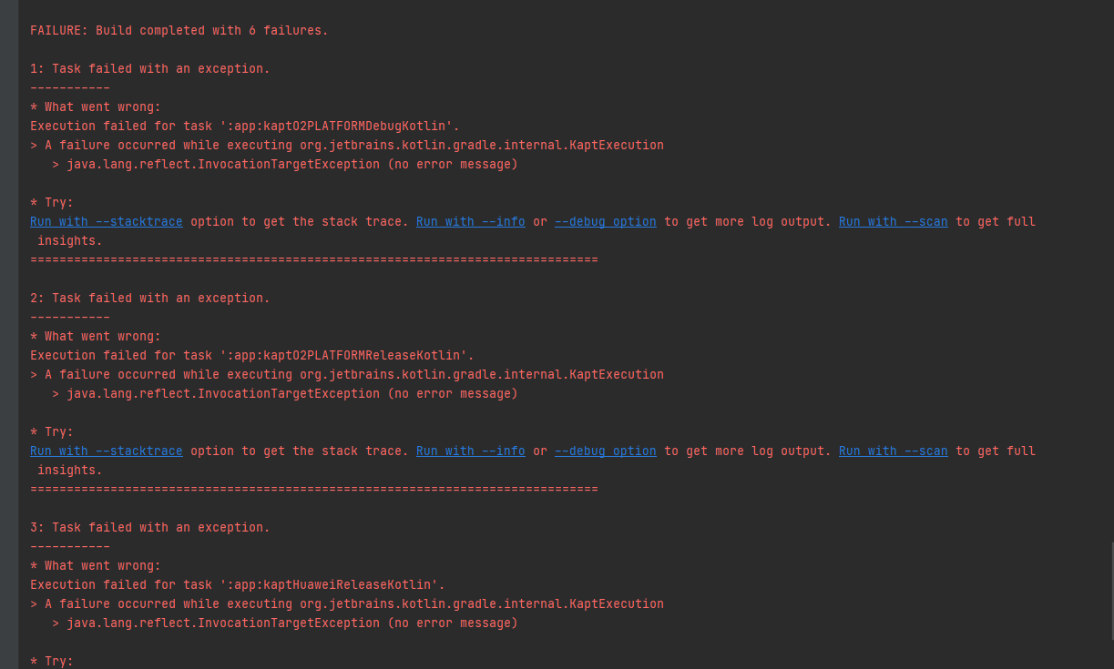1114x669 pixels.
Task: Click '* What went wrong:' heading under failure 3
Action: (x=95, y=566)
